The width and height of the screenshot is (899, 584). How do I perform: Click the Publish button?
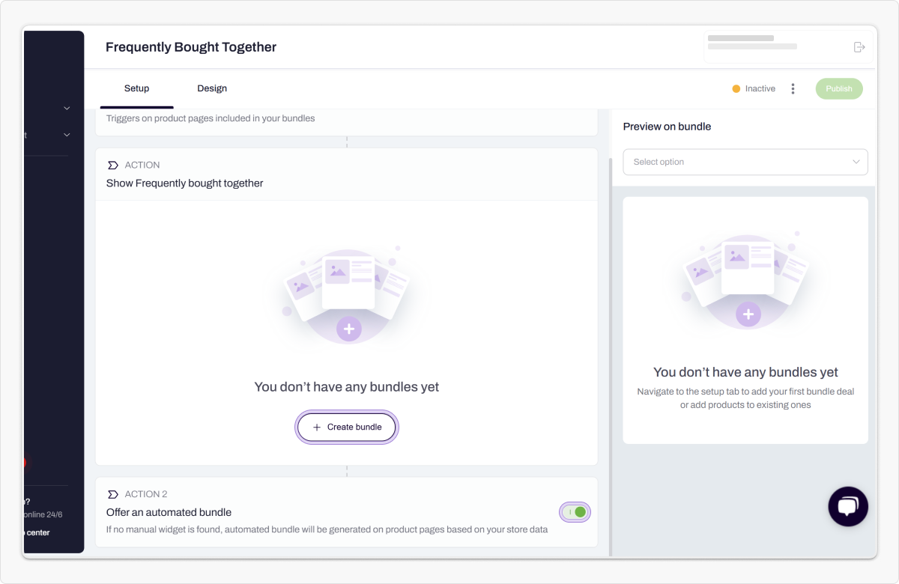(839, 88)
